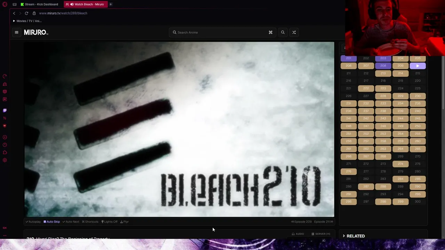445x250 pixels.
Task: Open episode 212 from the grid
Action: (366, 73)
